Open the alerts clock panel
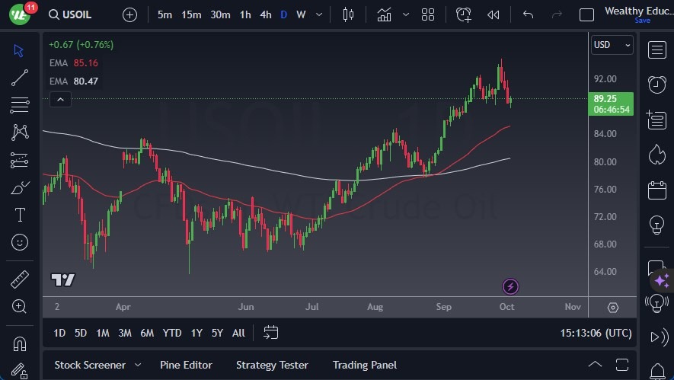 click(657, 84)
